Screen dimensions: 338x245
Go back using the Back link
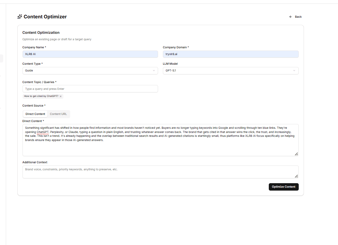(x=296, y=17)
